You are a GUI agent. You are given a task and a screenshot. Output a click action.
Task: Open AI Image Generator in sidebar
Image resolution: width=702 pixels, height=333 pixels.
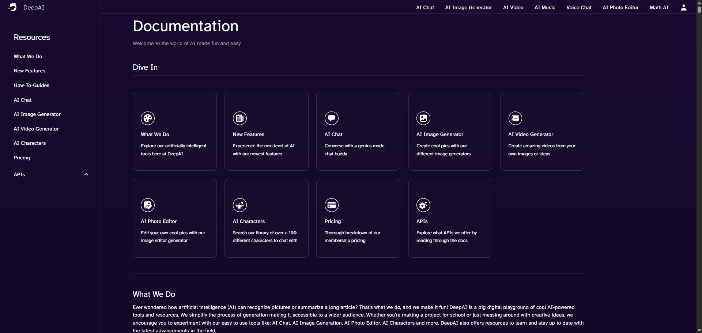click(37, 114)
